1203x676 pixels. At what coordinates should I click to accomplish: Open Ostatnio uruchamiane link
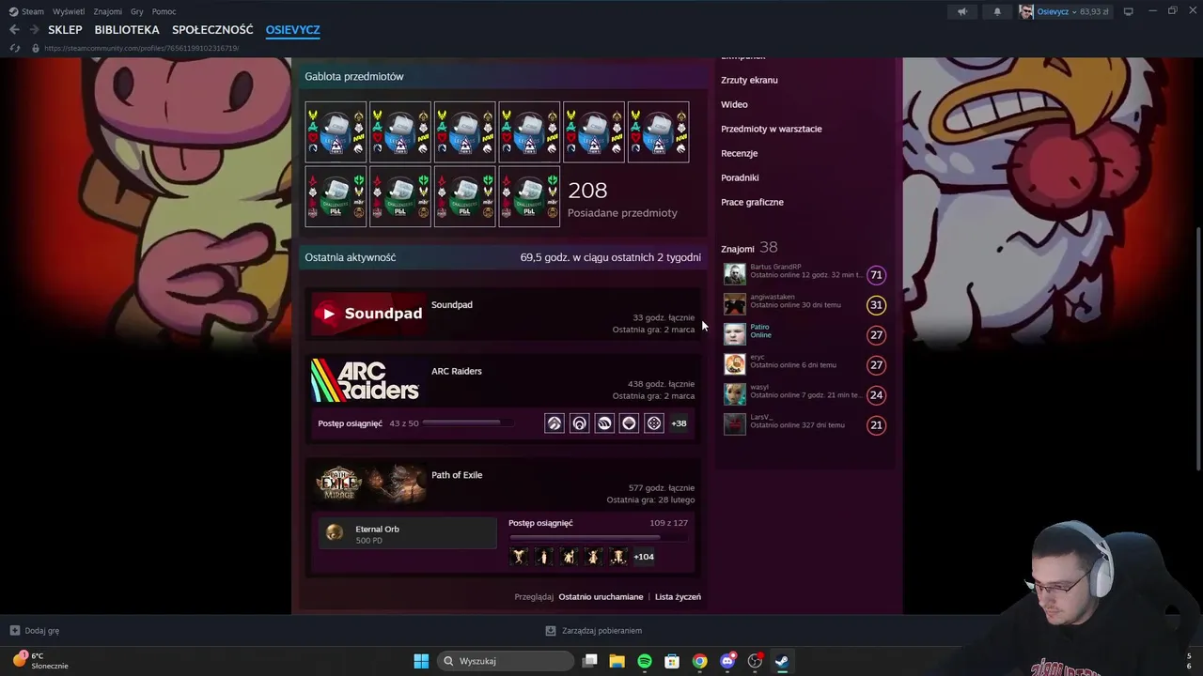click(601, 597)
